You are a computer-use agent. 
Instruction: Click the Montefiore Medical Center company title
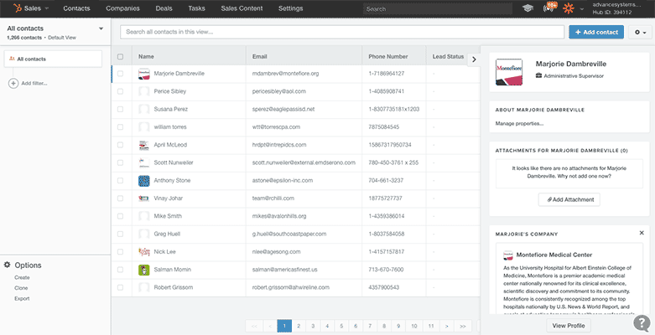coord(554,255)
